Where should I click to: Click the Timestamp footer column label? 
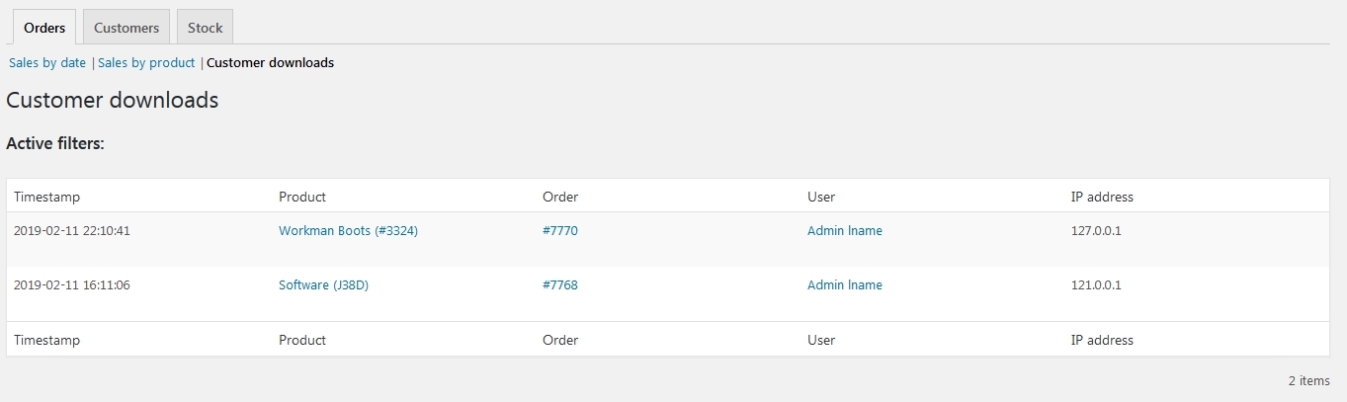(x=46, y=340)
